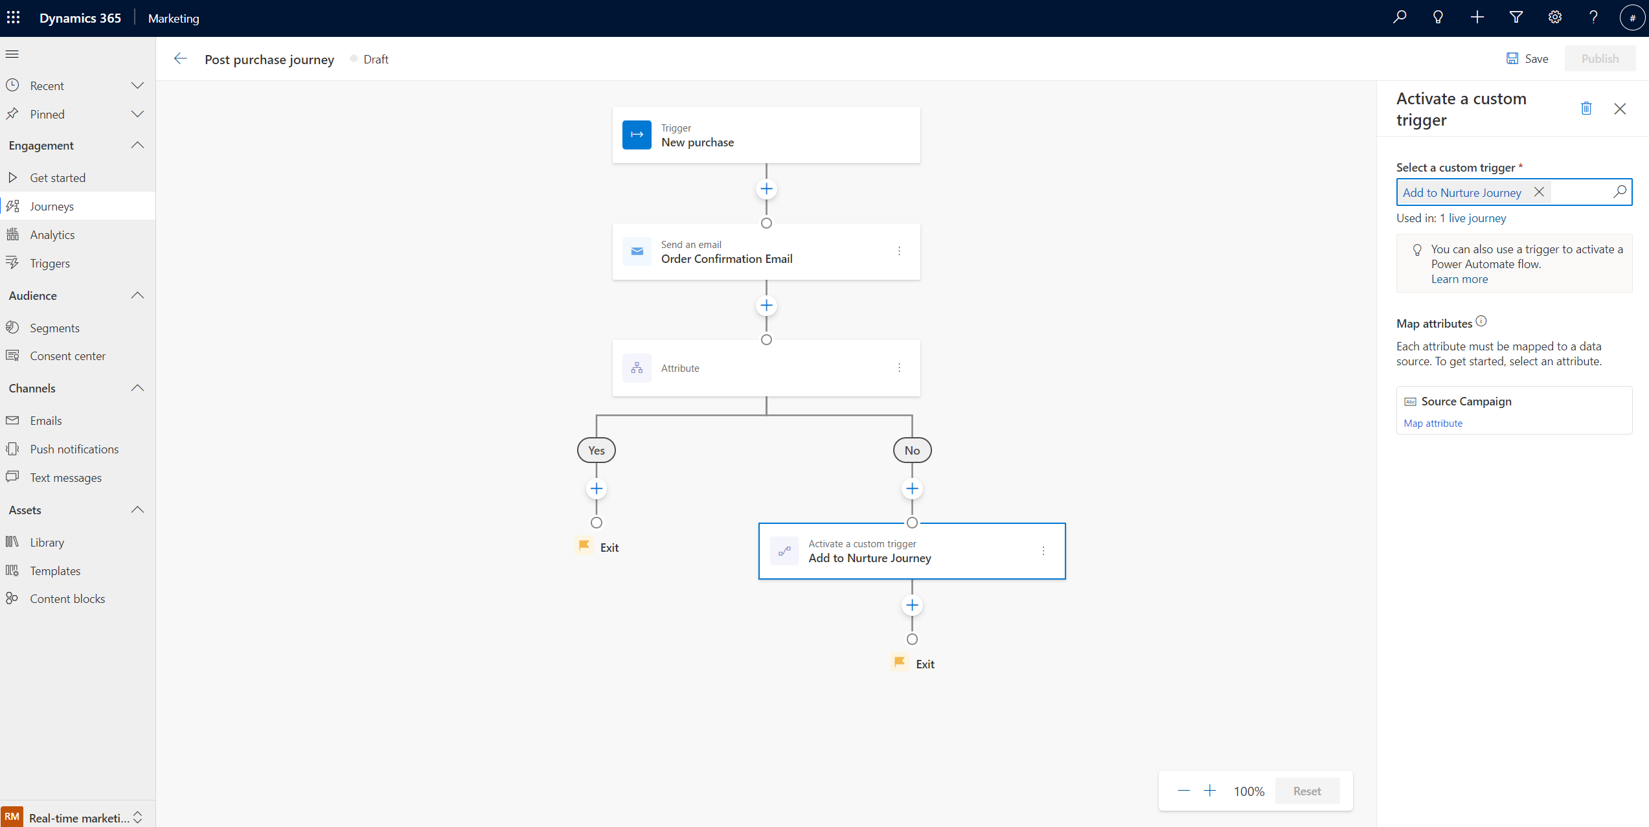Click the zoom out minus button

point(1183,790)
